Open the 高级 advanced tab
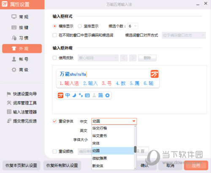 (22, 70)
